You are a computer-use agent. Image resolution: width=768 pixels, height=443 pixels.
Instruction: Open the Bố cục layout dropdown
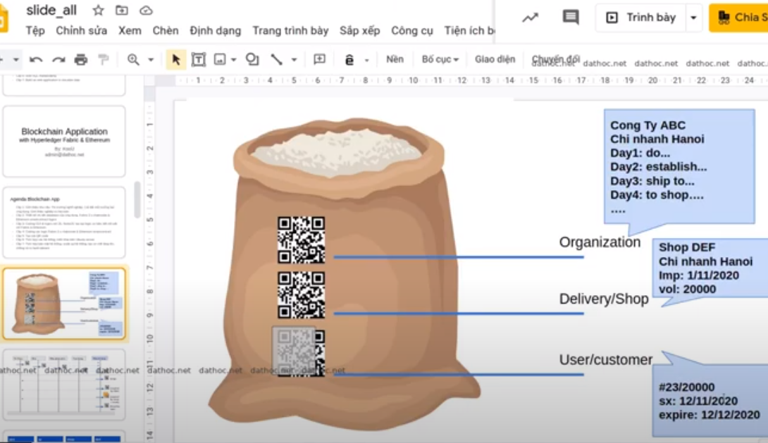[440, 59]
